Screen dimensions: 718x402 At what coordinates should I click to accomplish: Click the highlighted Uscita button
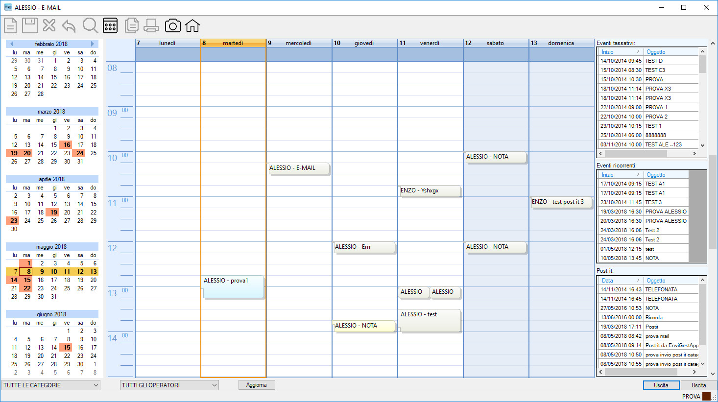point(661,385)
